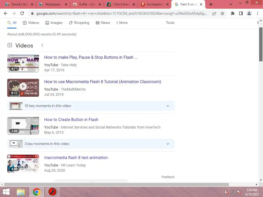Open the Action Center flag icon

point(239,192)
